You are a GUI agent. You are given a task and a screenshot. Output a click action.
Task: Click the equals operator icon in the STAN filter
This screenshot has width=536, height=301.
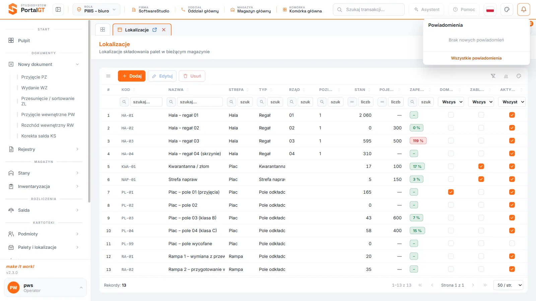pyautogui.click(x=352, y=102)
